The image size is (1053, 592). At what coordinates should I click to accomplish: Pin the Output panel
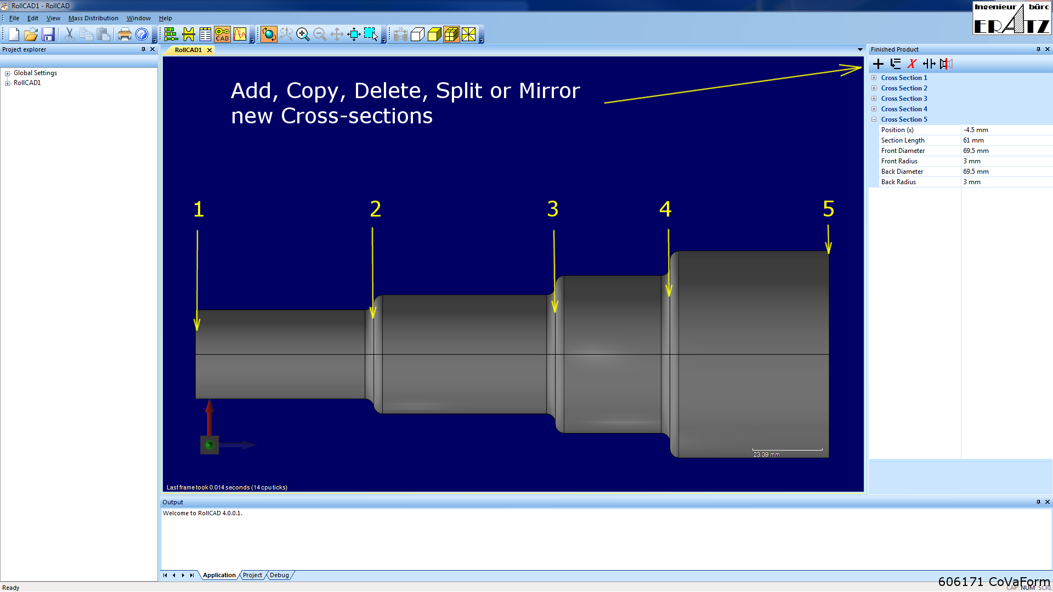1038,502
